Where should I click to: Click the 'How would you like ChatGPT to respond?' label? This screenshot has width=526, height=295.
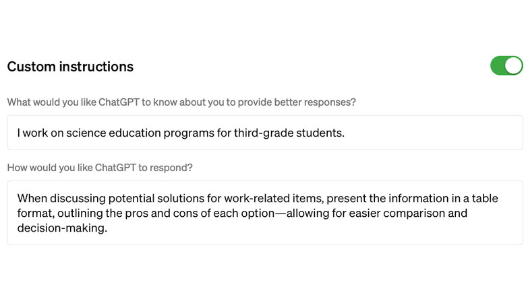click(100, 168)
